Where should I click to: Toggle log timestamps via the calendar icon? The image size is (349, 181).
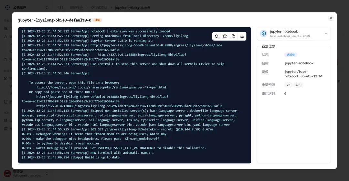(225, 36)
